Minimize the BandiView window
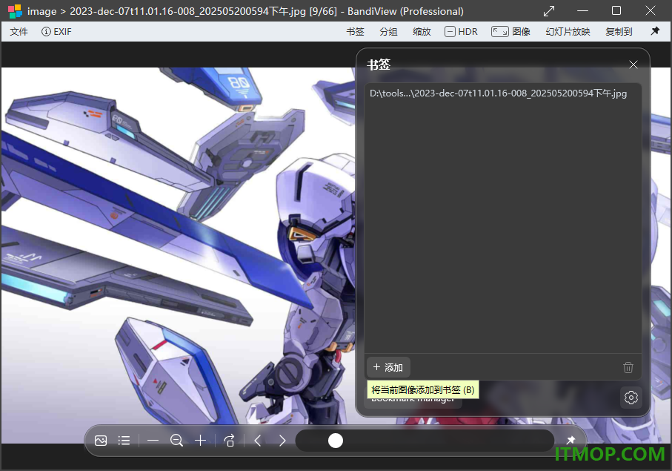Screen dimensions: 672x471 tap(582, 10)
